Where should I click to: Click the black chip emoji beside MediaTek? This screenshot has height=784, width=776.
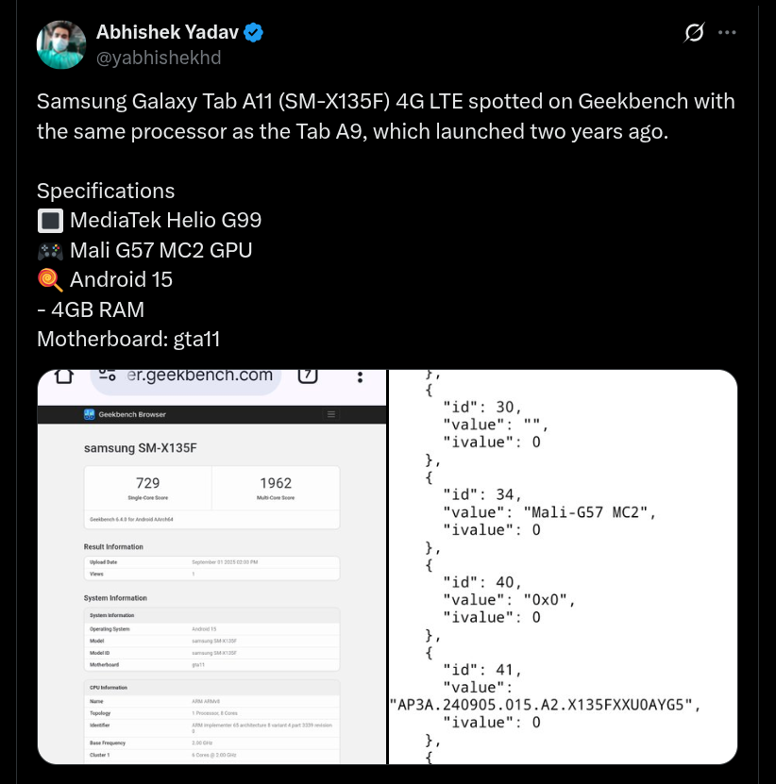tap(49, 221)
